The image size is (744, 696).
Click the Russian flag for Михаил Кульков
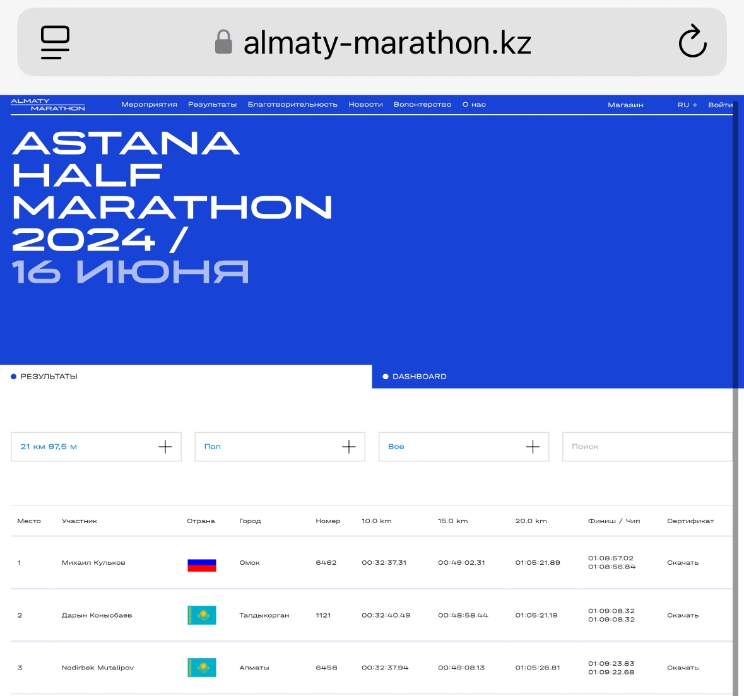pyautogui.click(x=202, y=565)
